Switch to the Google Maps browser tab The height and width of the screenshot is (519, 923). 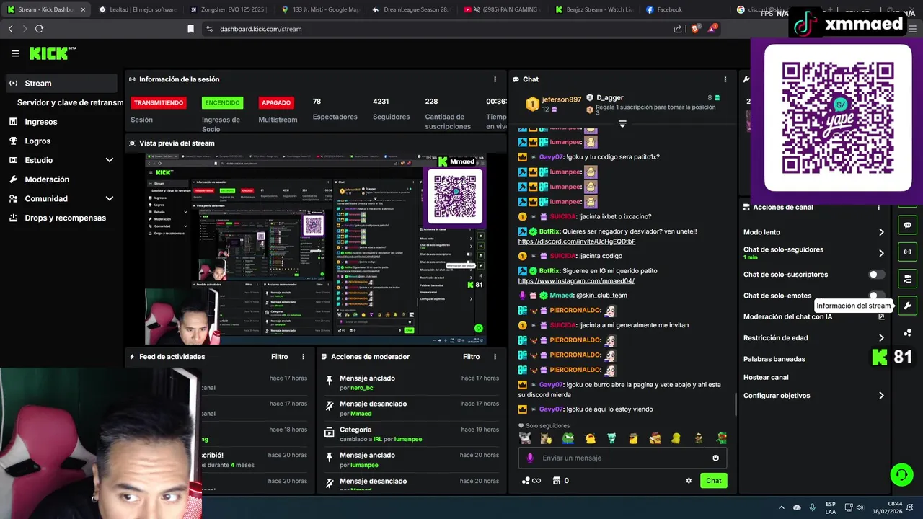click(320, 9)
